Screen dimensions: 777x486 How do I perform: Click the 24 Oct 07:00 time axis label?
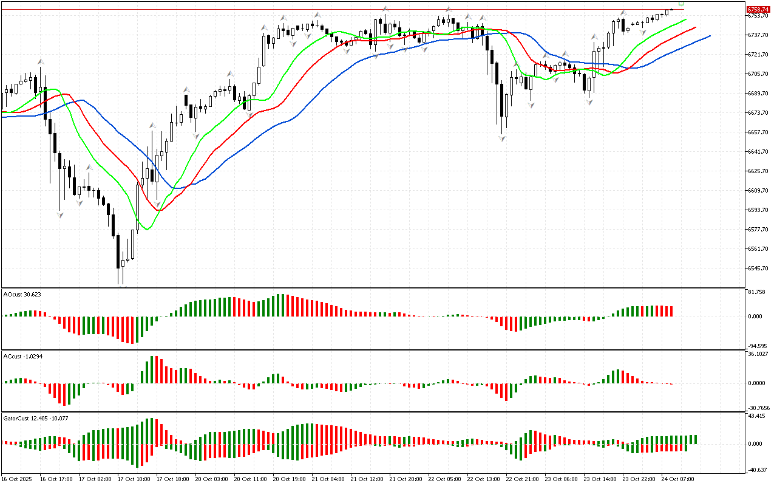[x=677, y=479]
